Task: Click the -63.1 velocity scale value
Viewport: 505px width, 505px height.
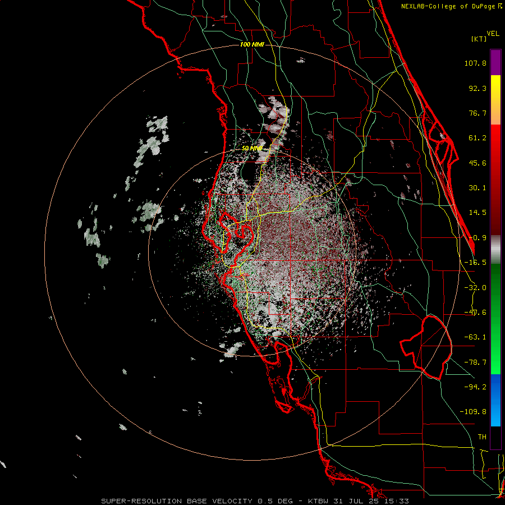Action: coord(475,337)
